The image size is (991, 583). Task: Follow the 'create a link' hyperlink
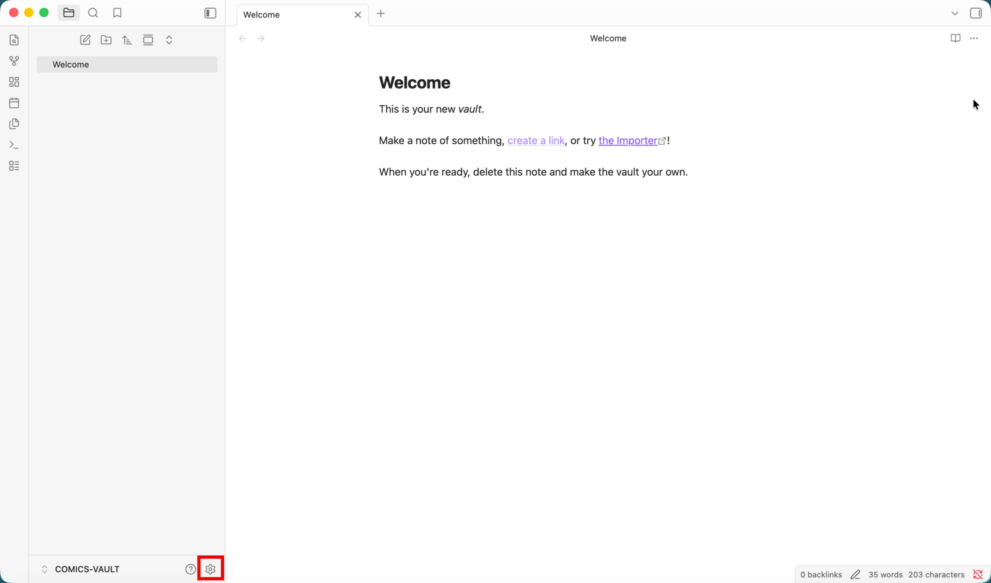pyautogui.click(x=536, y=140)
